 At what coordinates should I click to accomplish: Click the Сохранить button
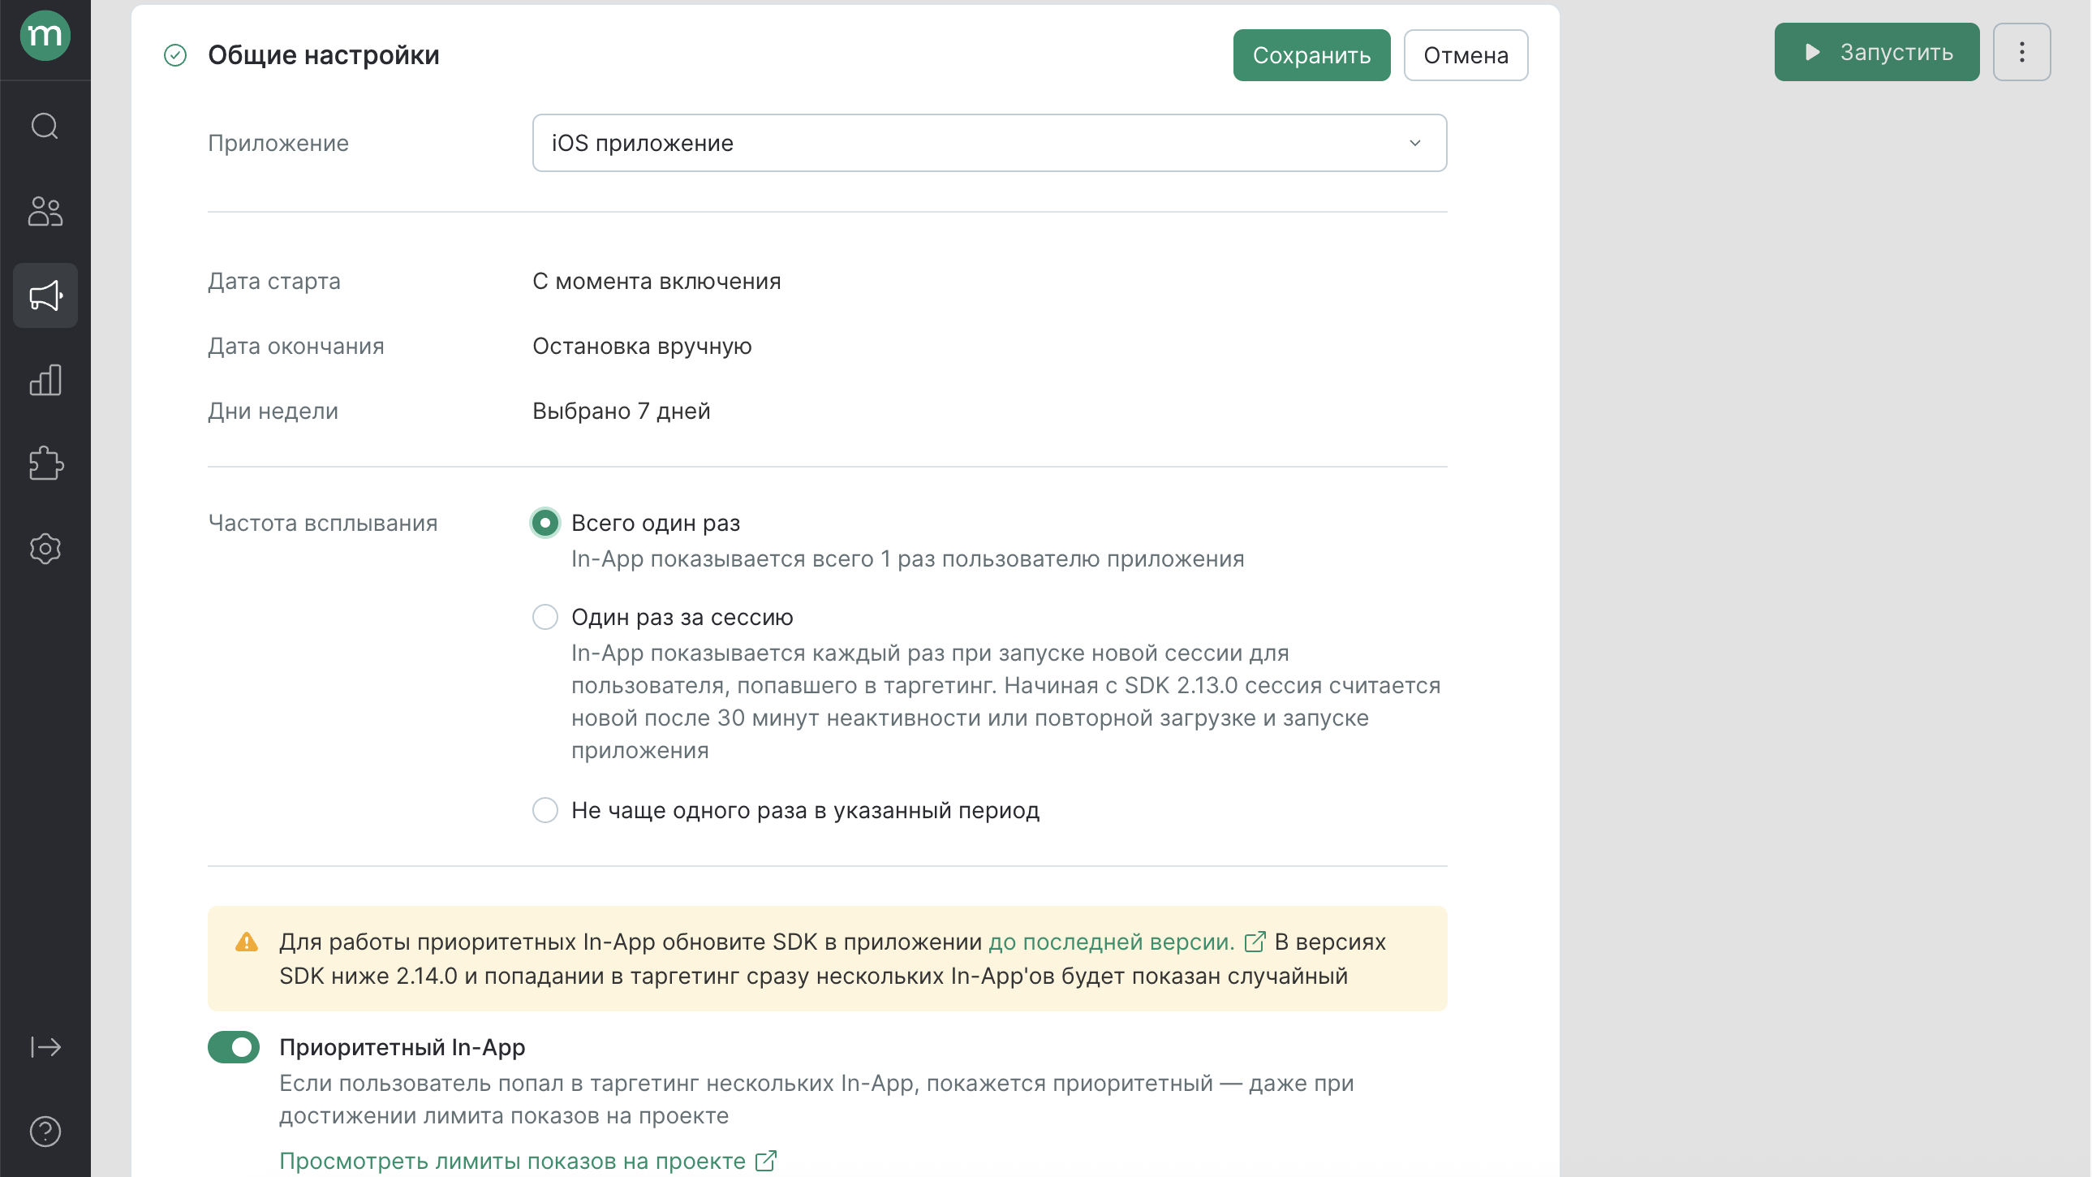pos(1311,55)
